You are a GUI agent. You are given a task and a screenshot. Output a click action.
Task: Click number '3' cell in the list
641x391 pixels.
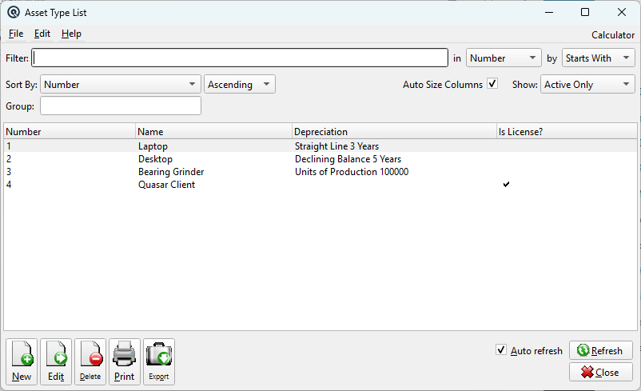9,172
